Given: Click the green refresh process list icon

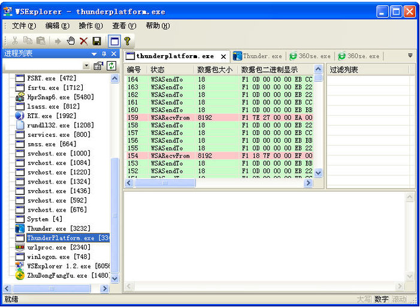Looking at the screenshot, I should point(111,66).
